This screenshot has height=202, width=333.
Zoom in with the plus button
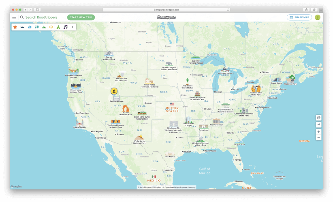point(318,132)
